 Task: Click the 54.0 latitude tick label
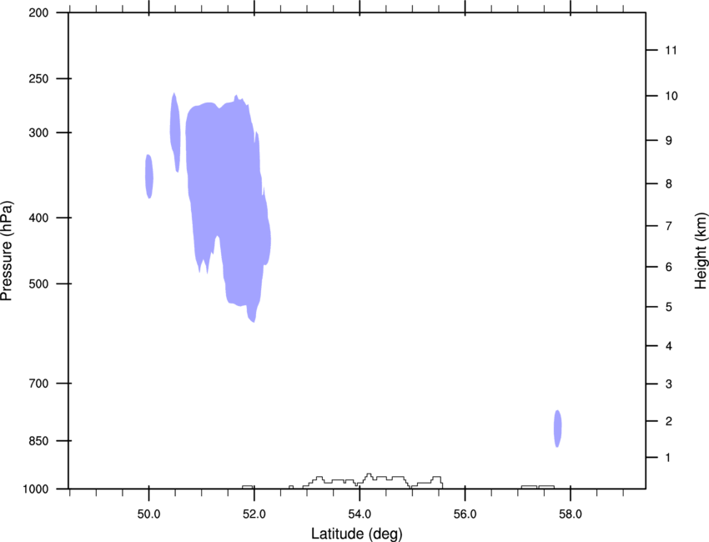(x=360, y=514)
